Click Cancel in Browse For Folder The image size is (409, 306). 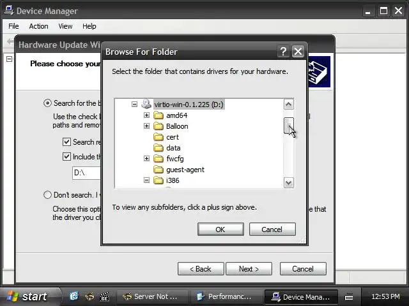tap(272, 229)
